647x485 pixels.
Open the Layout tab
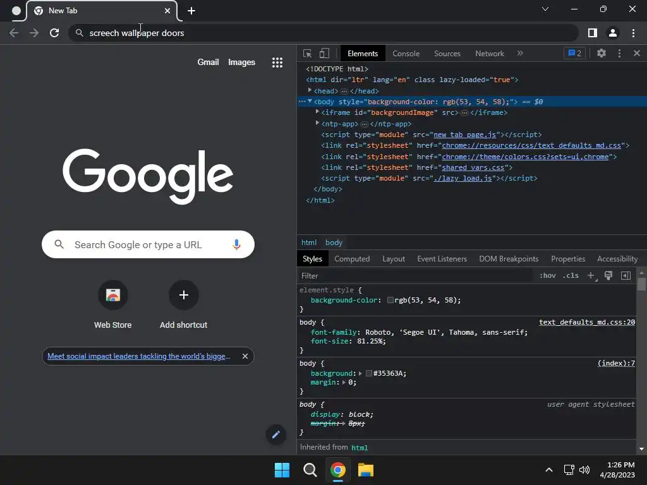coord(394,259)
